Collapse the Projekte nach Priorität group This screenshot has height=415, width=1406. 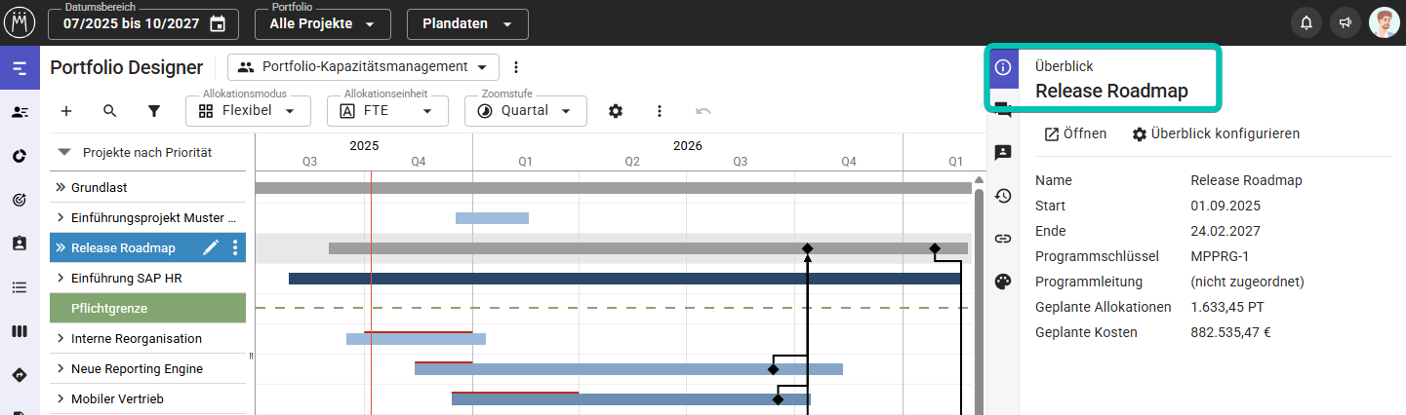[x=64, y=152]
